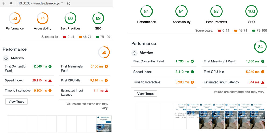Screen dimensions: 269x134
Task: Click the plus icon to add a new audit
Action: tap(4, 3)
